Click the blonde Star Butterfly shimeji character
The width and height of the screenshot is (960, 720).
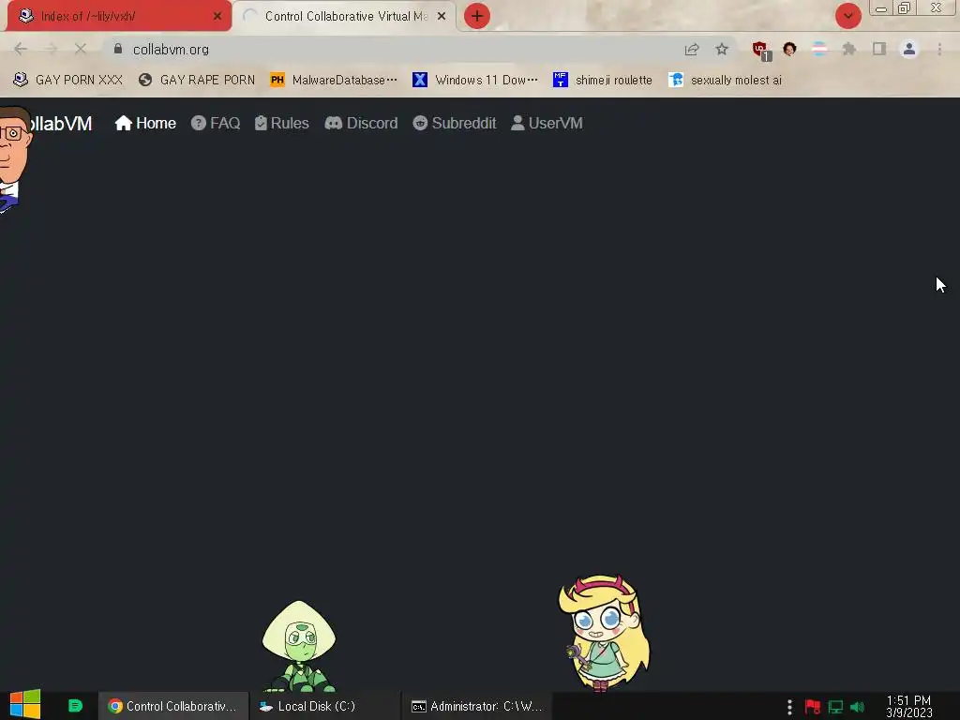[604, 633]
